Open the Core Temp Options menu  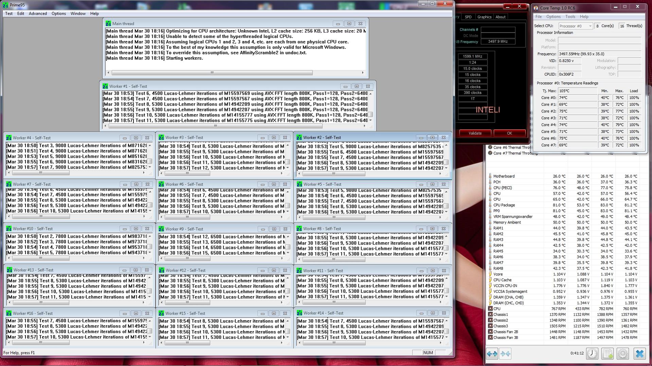coord(553,17)
